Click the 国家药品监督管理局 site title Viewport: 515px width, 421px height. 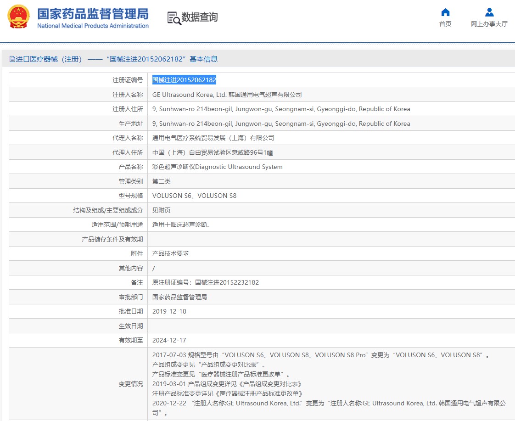pos(93,14)
